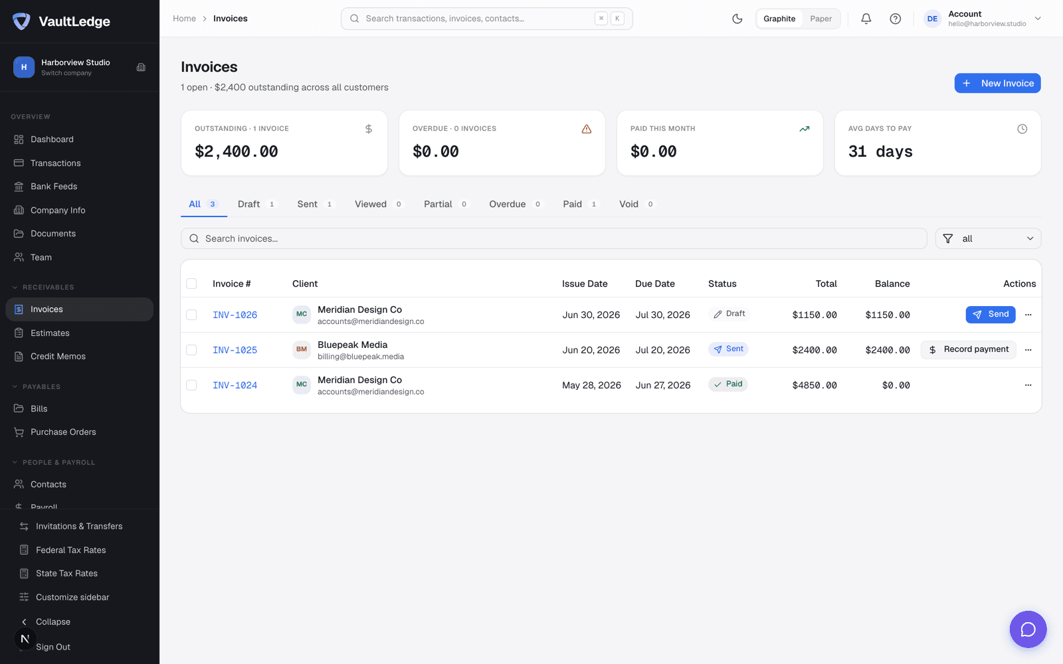Select the All tab
This screenshot has width=1063, height=664.
203,204
